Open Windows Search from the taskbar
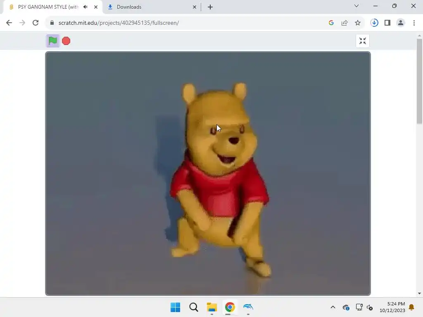Screen dimensions: 423x317 (194, 307)
